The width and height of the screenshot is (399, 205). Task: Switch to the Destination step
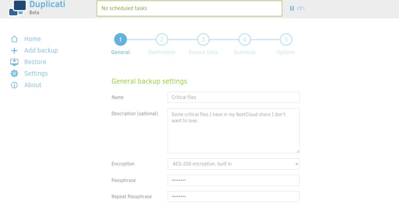pyautogui.click(x=162, y=39)
